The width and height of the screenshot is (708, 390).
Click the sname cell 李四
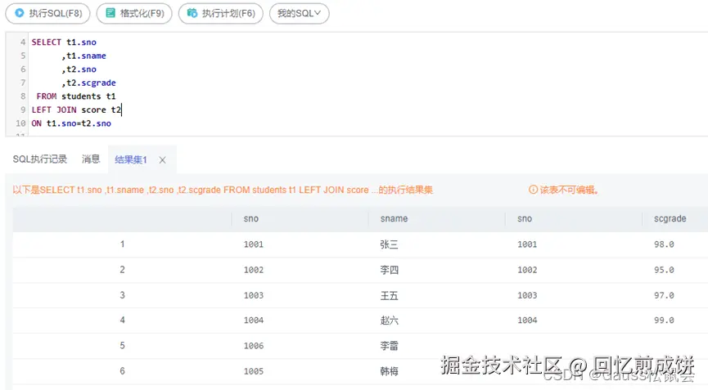390,270
